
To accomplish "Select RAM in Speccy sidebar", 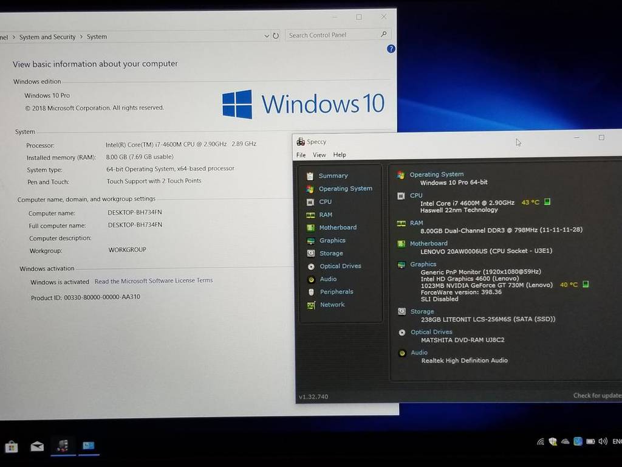I will click(x=326, y=215).
